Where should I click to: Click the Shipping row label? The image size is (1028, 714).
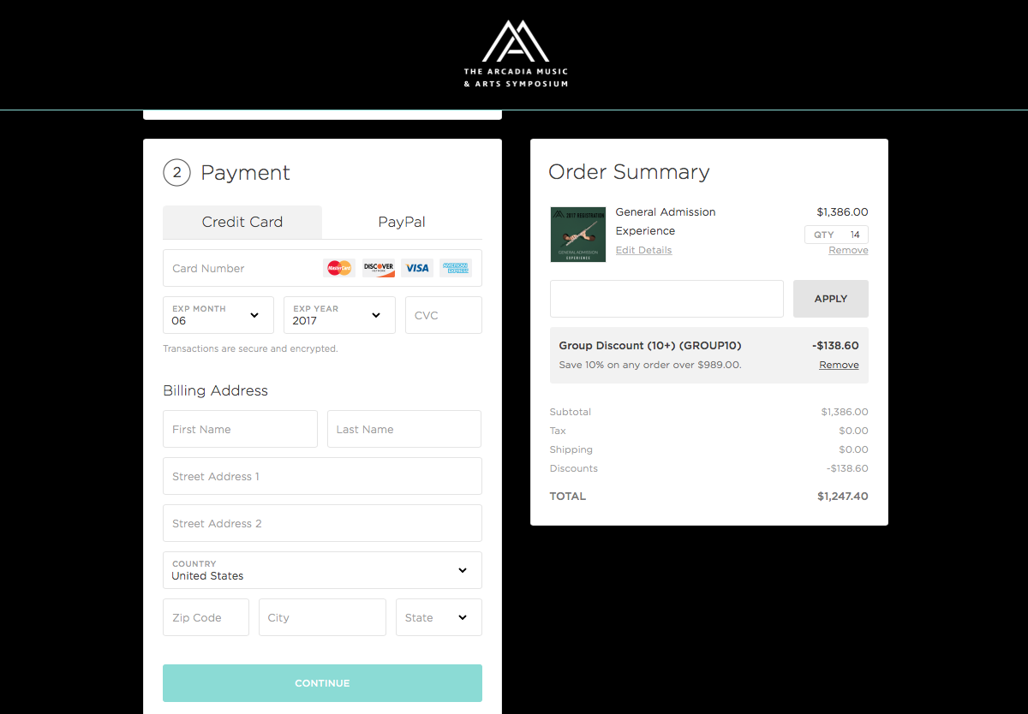pos(571,449)
